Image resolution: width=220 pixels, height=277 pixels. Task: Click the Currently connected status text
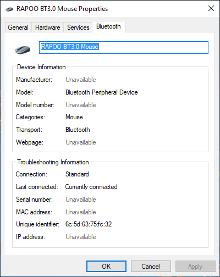pyautogui.click(x=91, y=187)
